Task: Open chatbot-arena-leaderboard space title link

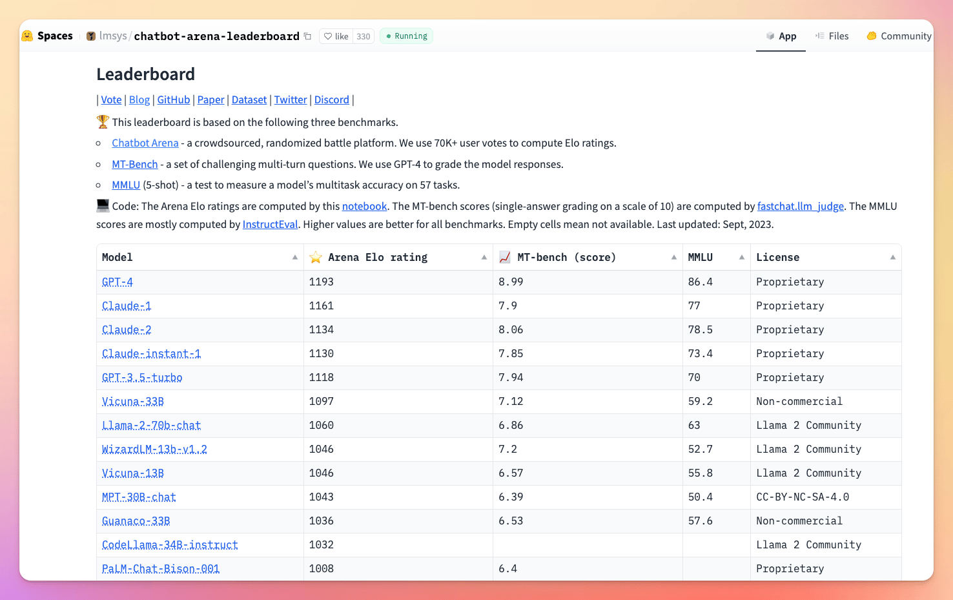Action: pyautogui.click(x=216, y=36)
